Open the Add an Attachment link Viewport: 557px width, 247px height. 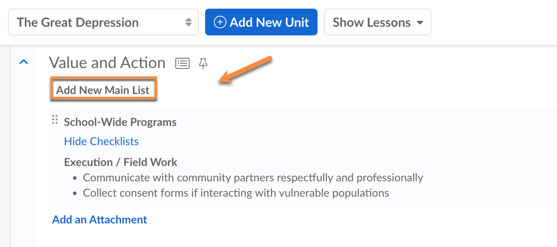click(99, 219)
